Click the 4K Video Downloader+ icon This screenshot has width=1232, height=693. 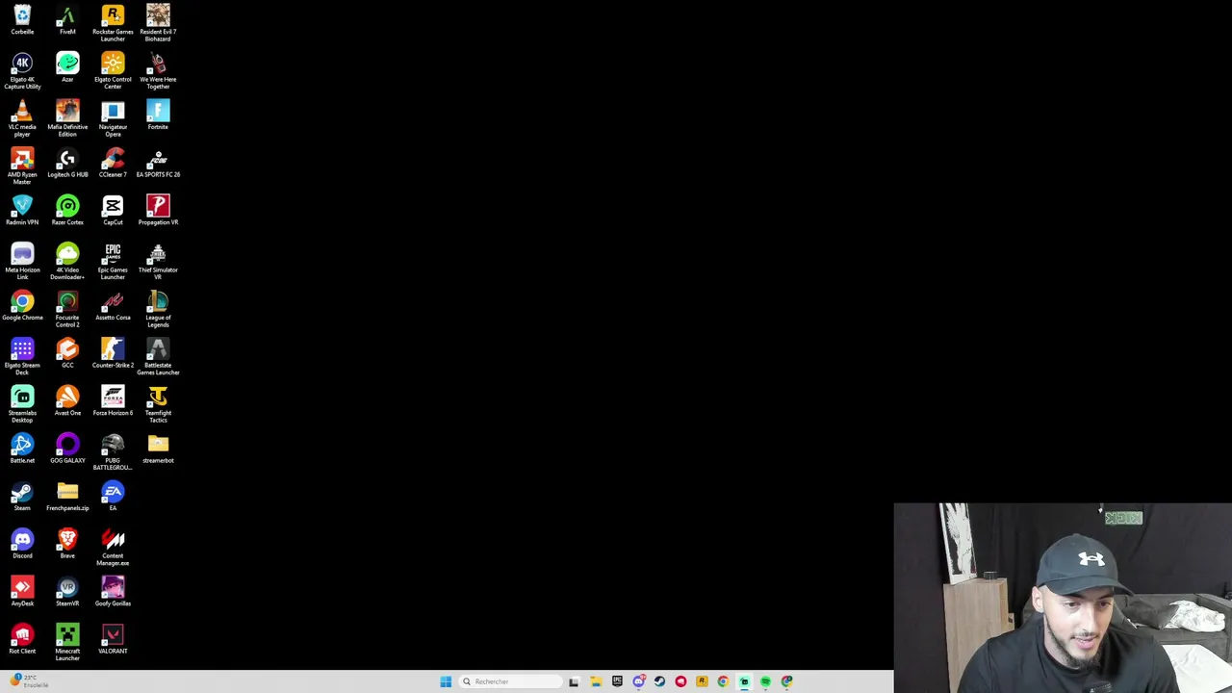(67, 262)
